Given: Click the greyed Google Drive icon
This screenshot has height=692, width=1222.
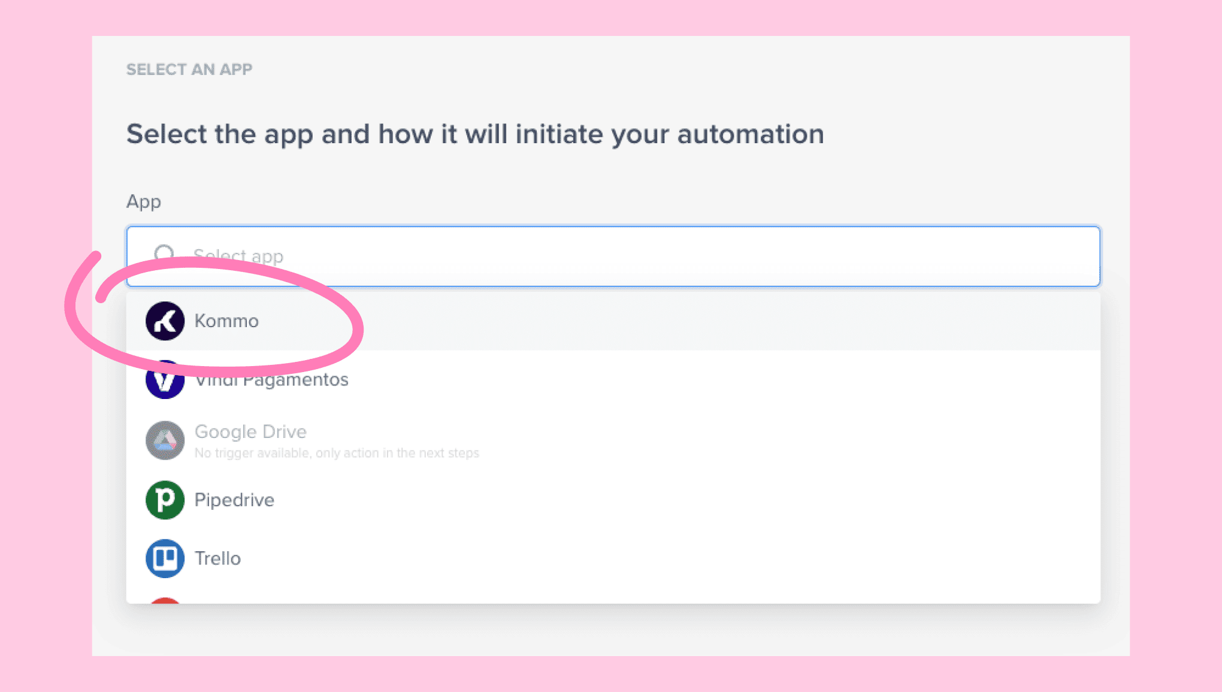Looking at the screenshot, I should pyautogui.click(x=165, y=440).
